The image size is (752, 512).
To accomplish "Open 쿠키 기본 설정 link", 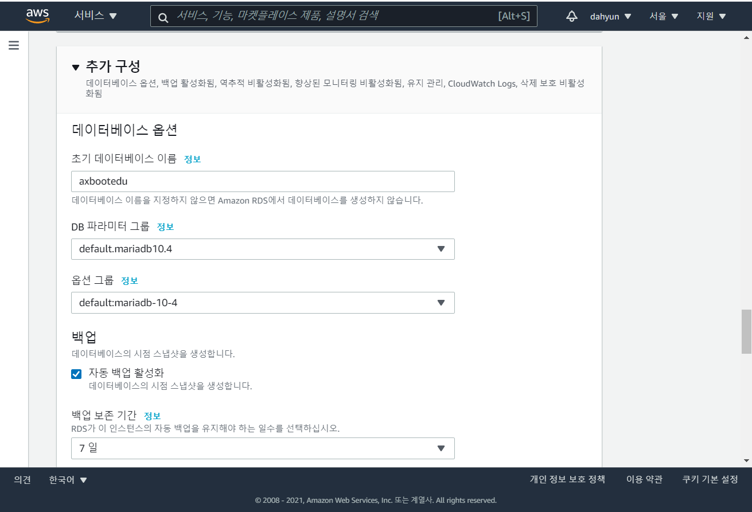I will click(x=710, y=479).
